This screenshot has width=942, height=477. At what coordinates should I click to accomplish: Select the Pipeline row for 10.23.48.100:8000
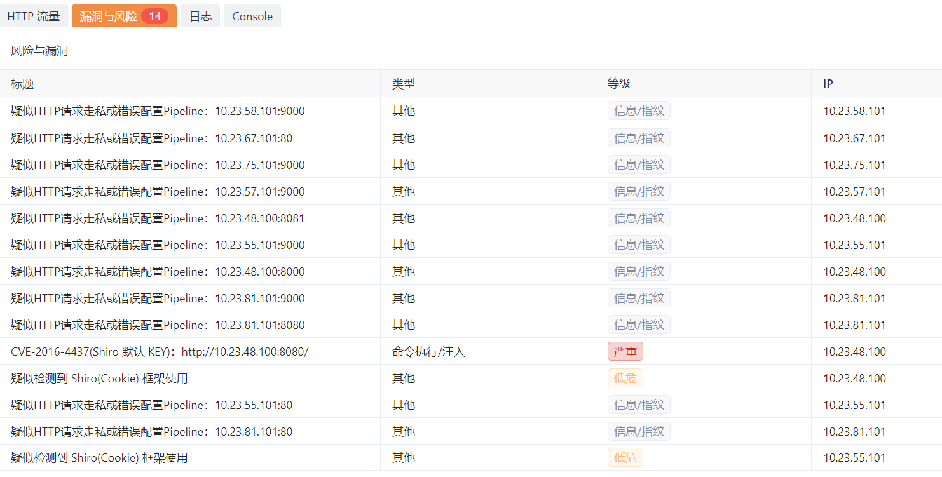click(x=471, y=271)
